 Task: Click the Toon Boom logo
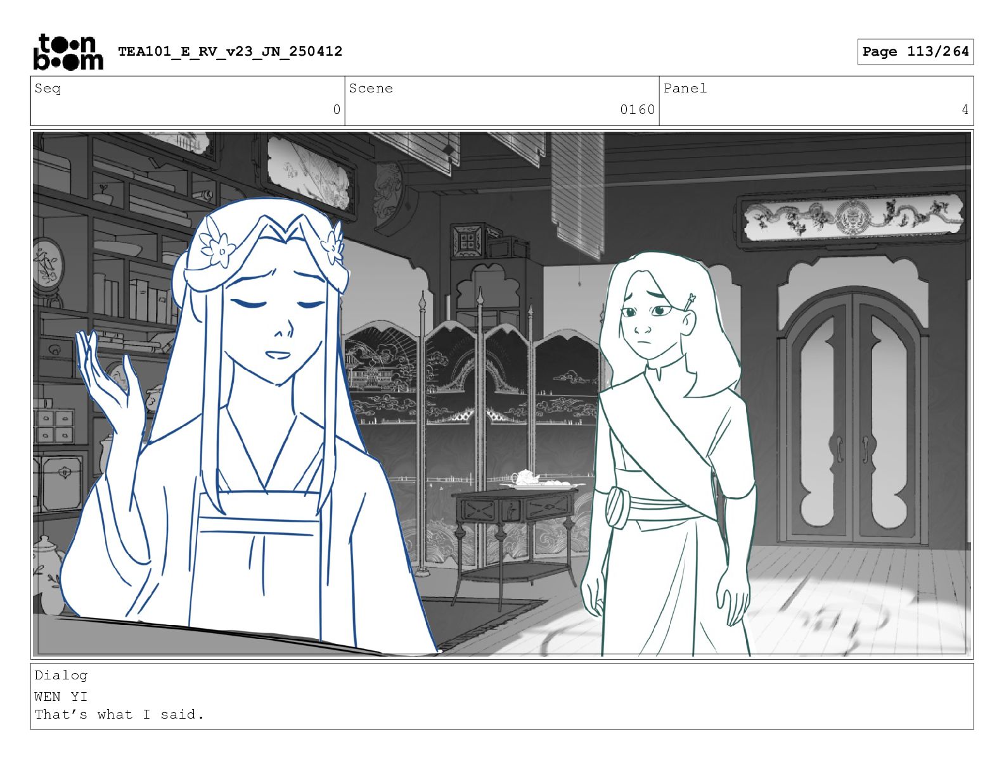68,51
